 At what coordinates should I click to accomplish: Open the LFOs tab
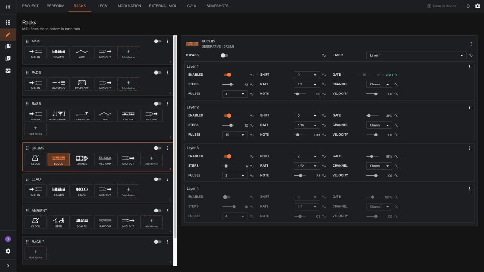tap(102, 6)
